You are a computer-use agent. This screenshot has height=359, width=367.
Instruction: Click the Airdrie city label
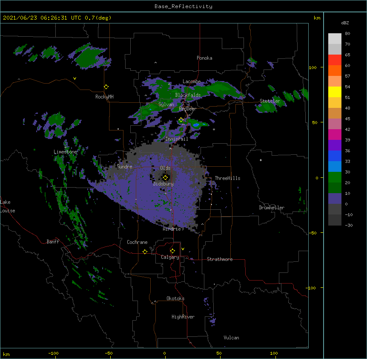[x=172, y=229]
